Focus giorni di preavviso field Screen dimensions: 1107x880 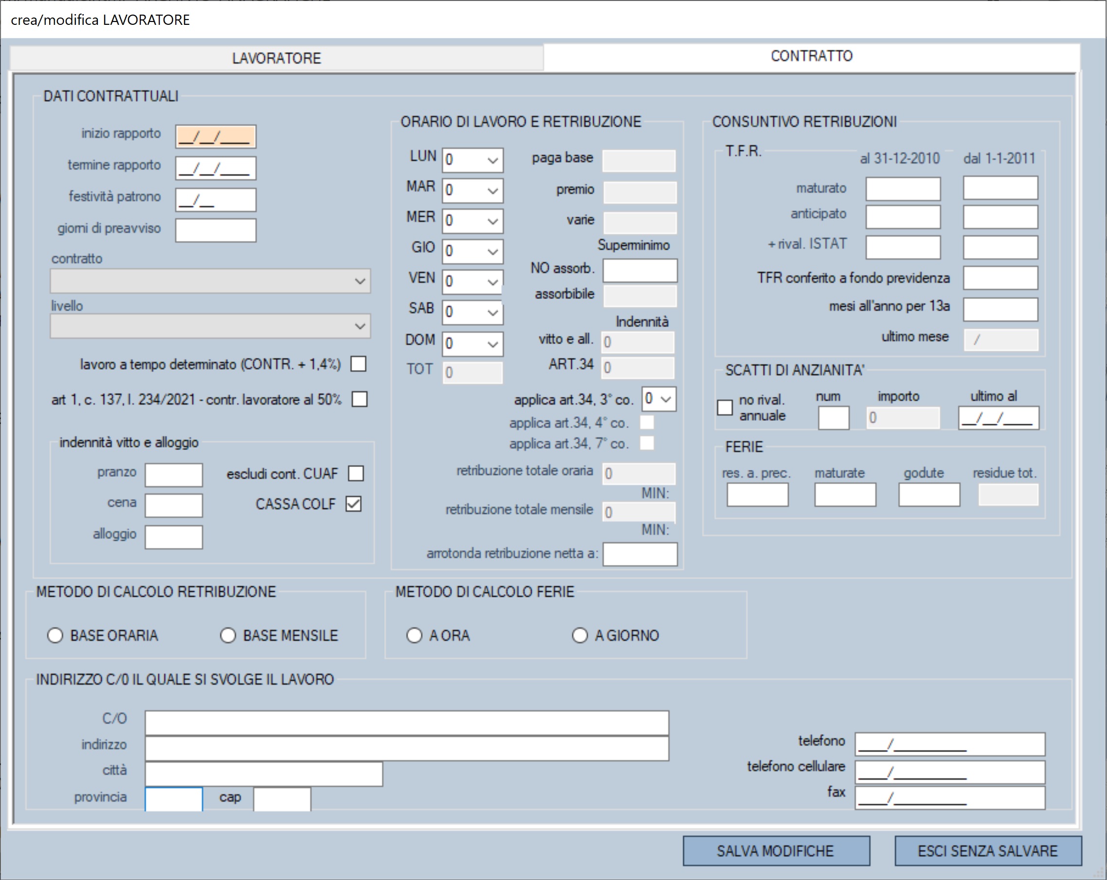[x=216, y=230]
